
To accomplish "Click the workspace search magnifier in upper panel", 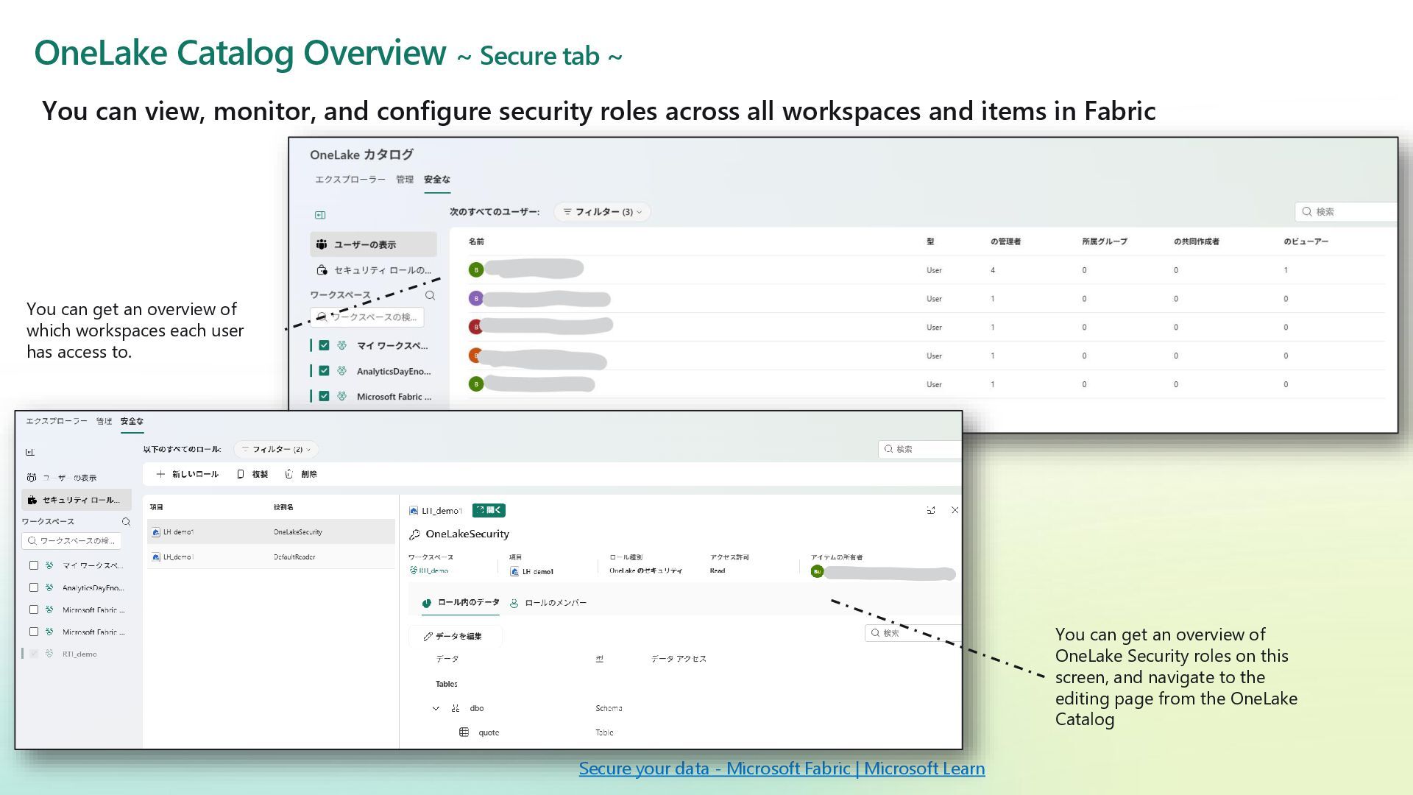I will pyautogui.click(x=430, y=295).
